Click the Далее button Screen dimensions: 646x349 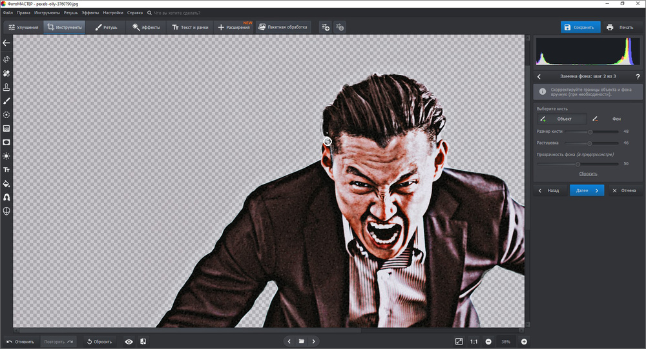point(587,190)
